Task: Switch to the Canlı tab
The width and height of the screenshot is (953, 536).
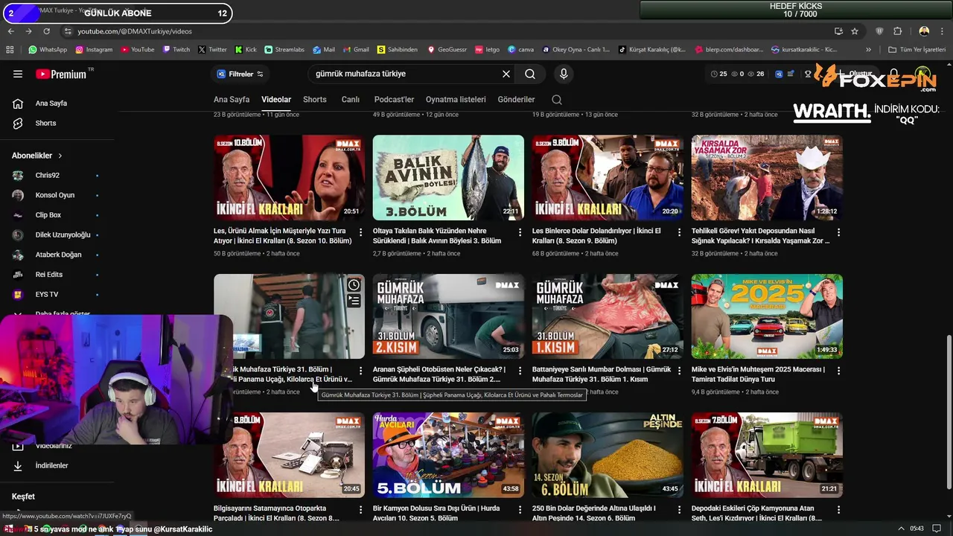Action: [351, 100]
